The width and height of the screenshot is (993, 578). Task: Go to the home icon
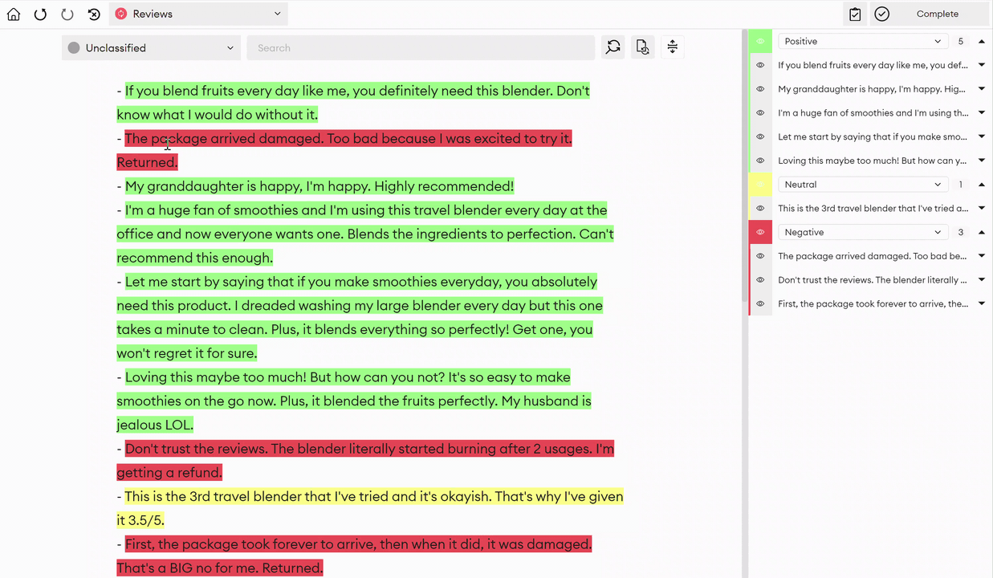pos(14,14)
